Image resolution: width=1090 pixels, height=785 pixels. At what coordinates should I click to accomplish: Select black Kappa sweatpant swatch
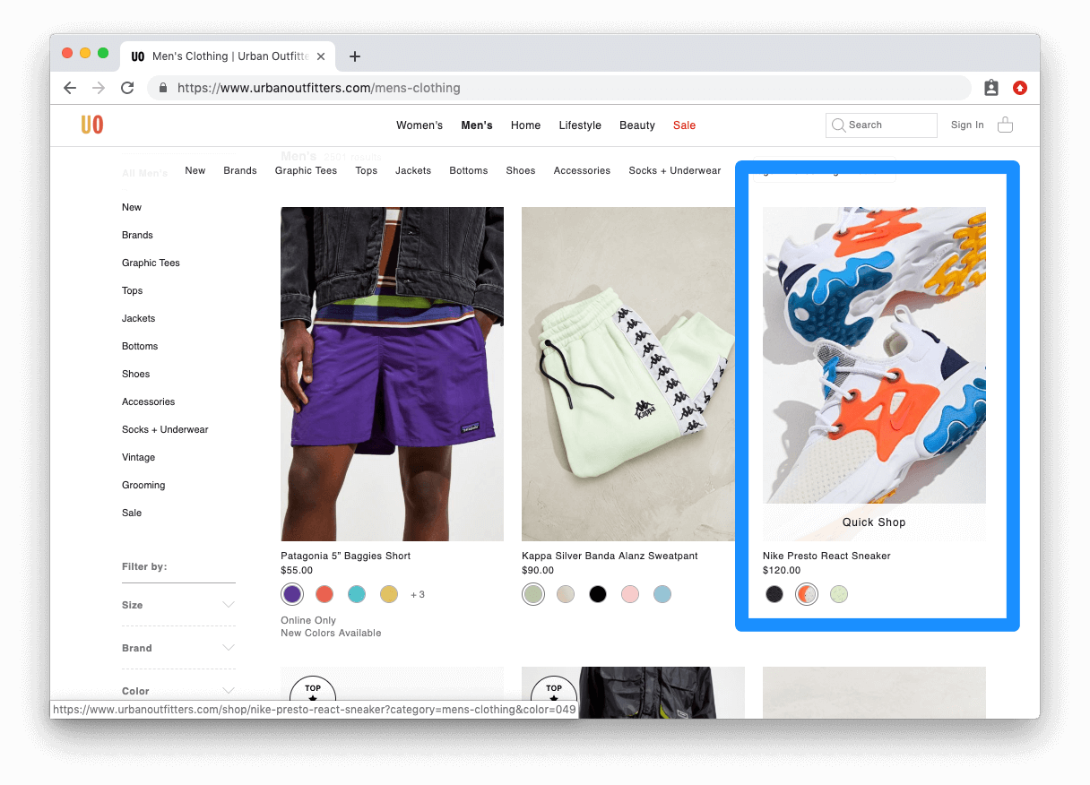pyautogui.click(x=598, y=594)
